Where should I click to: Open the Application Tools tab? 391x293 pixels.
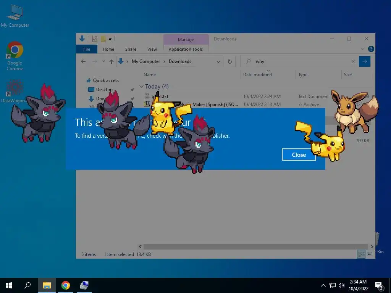[186, 49]
